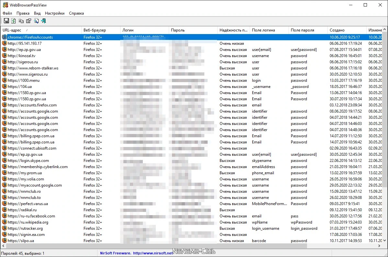
Task: Click the skypename login field cell
Action: coord(262,161)
